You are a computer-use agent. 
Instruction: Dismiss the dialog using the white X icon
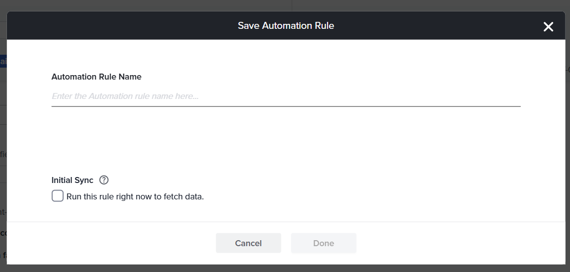[x=548, y=27]
